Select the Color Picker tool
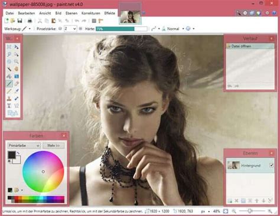This screenshot has width=280, height=216. tap(17, 91)
